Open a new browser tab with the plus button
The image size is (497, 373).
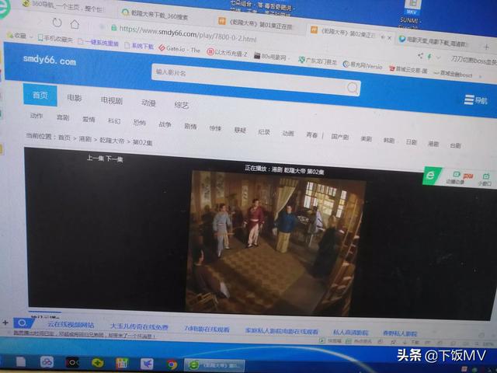point(487,47)
